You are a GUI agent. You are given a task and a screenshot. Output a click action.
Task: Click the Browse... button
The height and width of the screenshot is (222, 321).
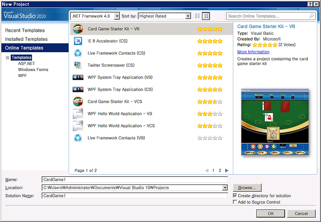(x=247, y=188)
